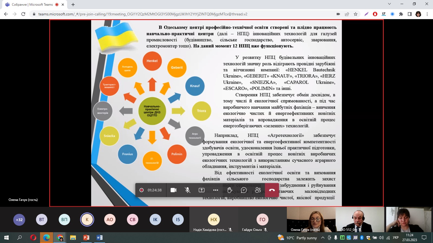
Task: Toggle the browser side panel
Action: point(410,14)
